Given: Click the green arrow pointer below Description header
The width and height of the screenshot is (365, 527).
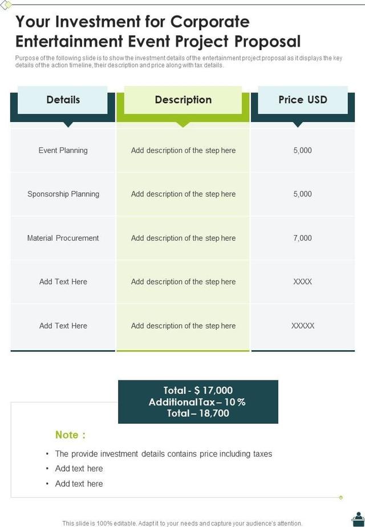Looking at the screenshot, I should tap(183, 124).
